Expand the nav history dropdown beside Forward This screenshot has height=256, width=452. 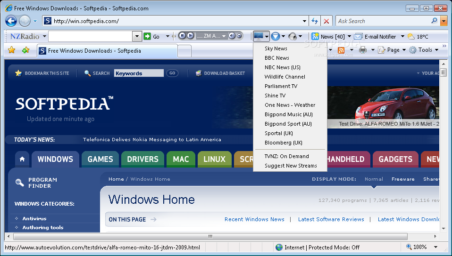pos(35,21)
